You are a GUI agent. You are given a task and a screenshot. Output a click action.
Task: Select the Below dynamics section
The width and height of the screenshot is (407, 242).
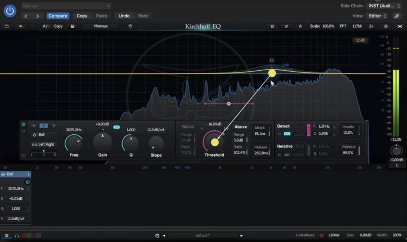(x=188, y=126)
